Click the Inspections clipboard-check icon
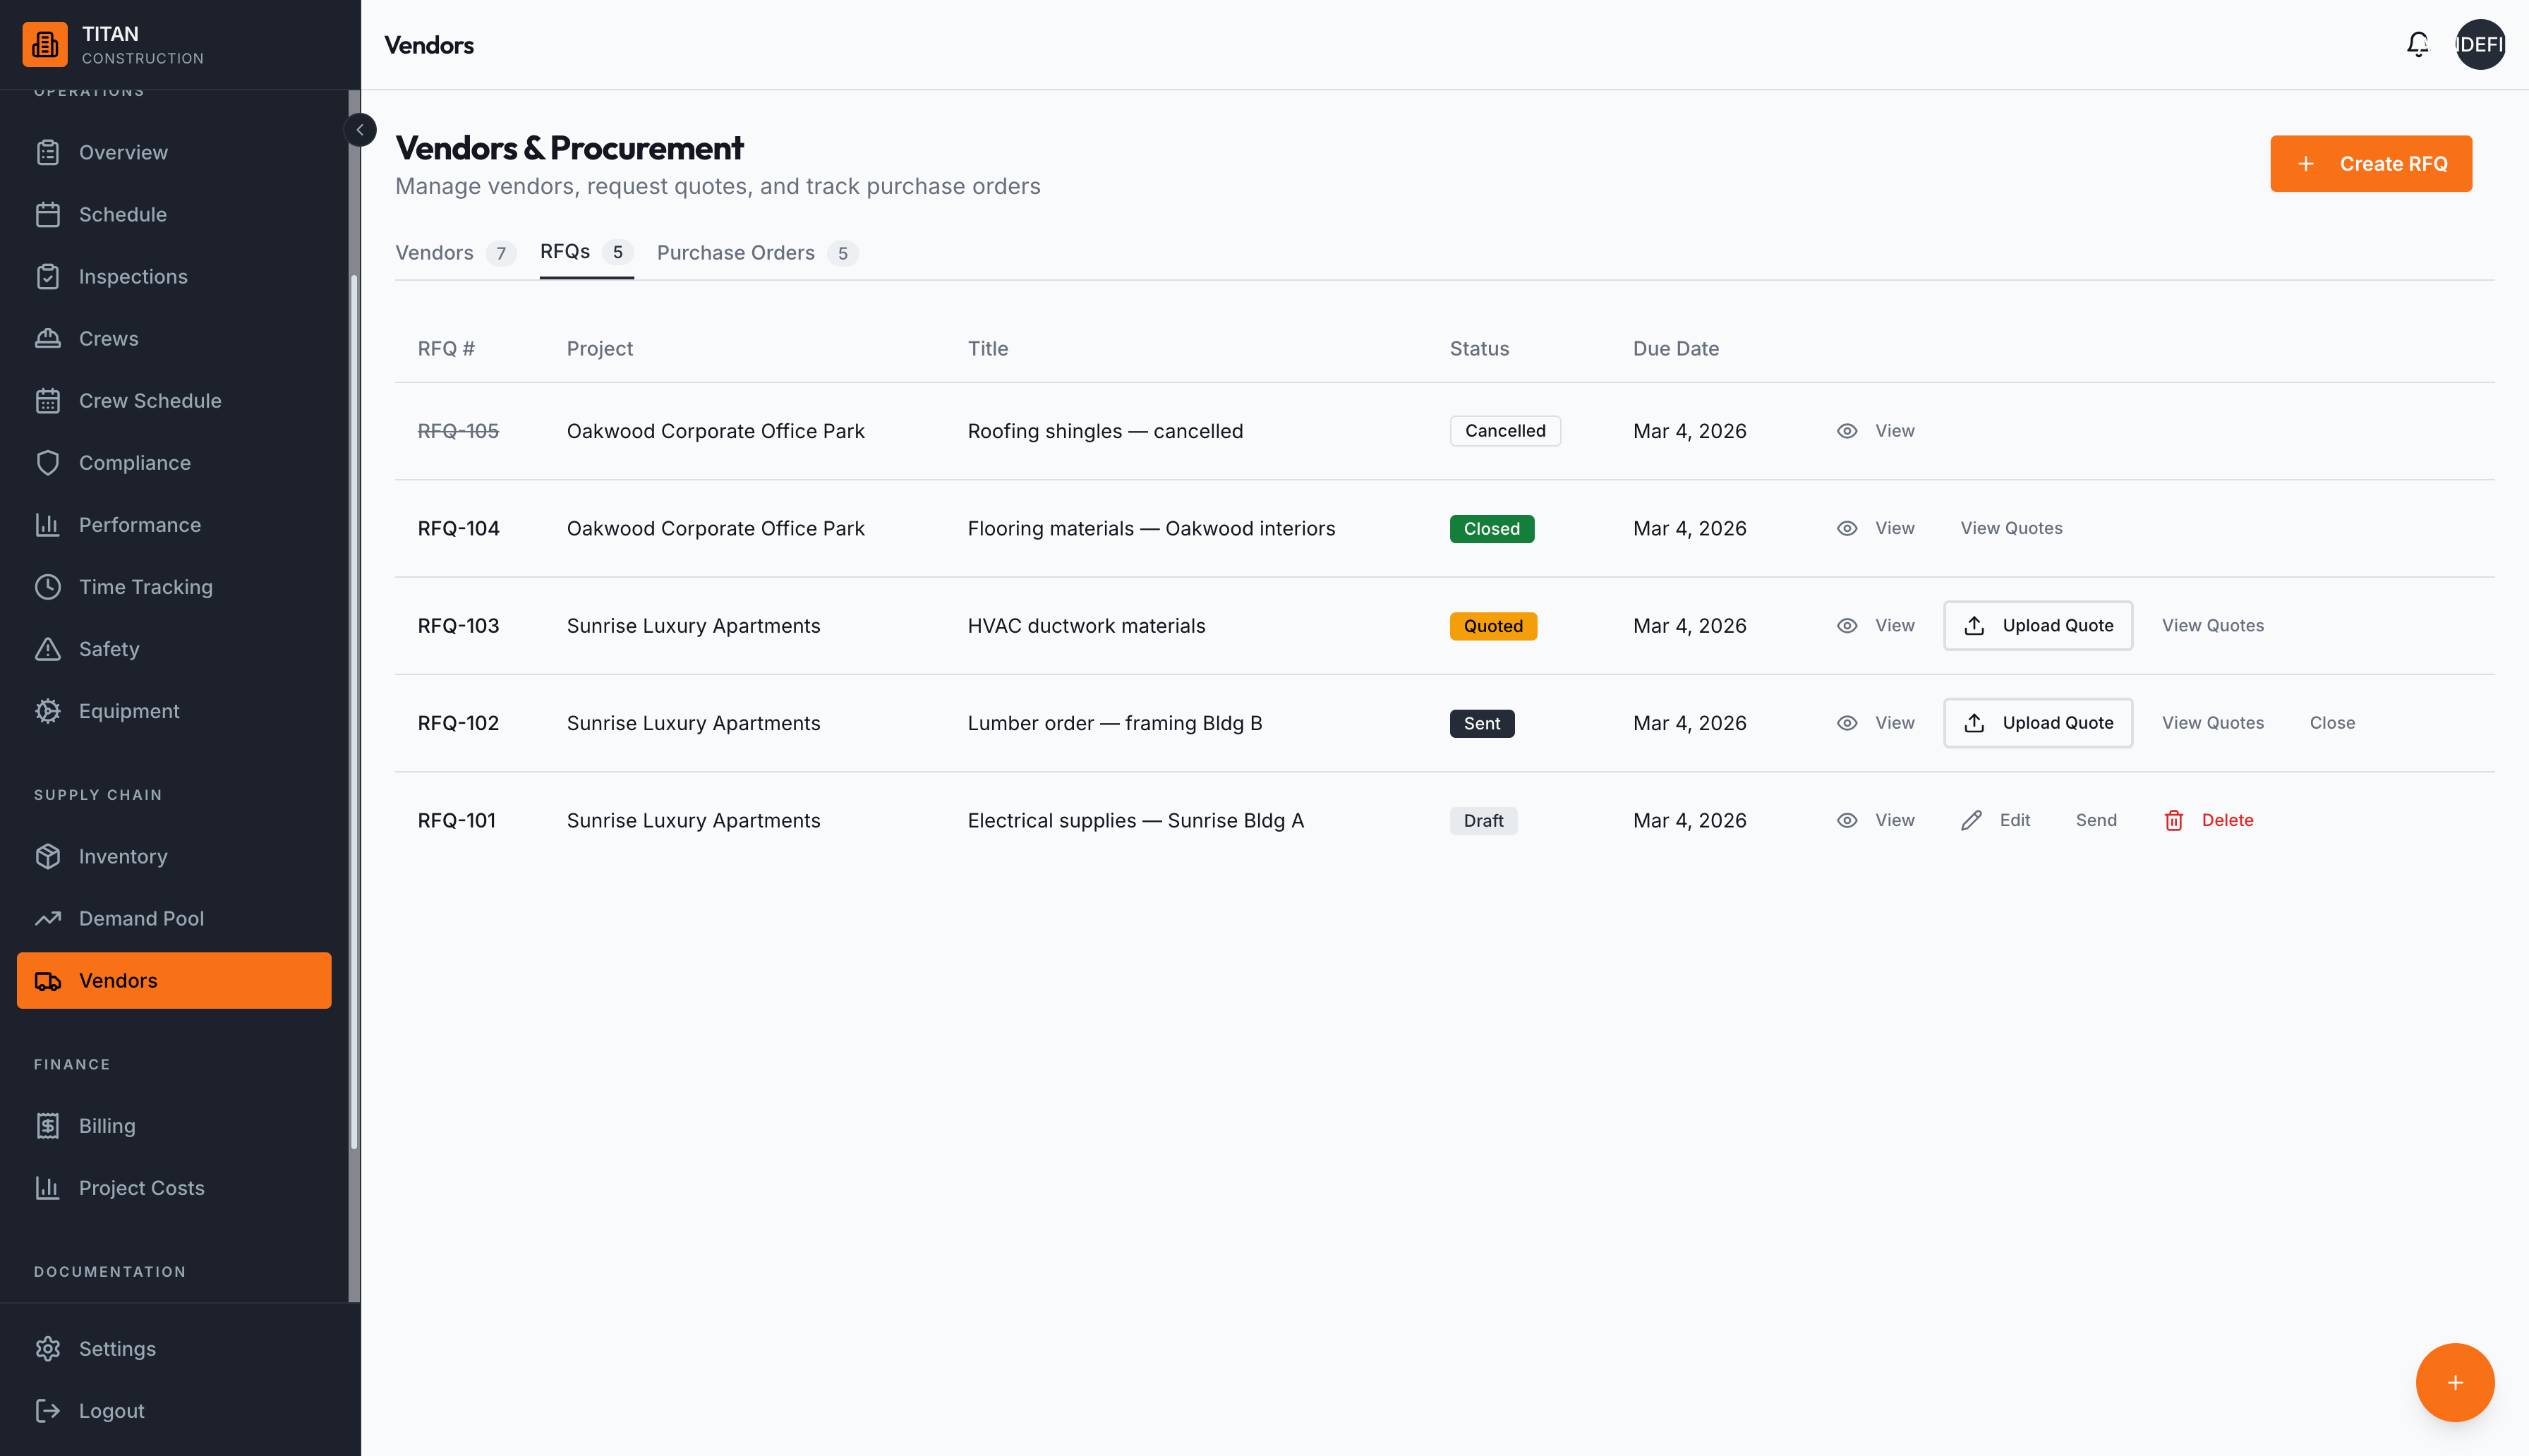 [48, 276]
